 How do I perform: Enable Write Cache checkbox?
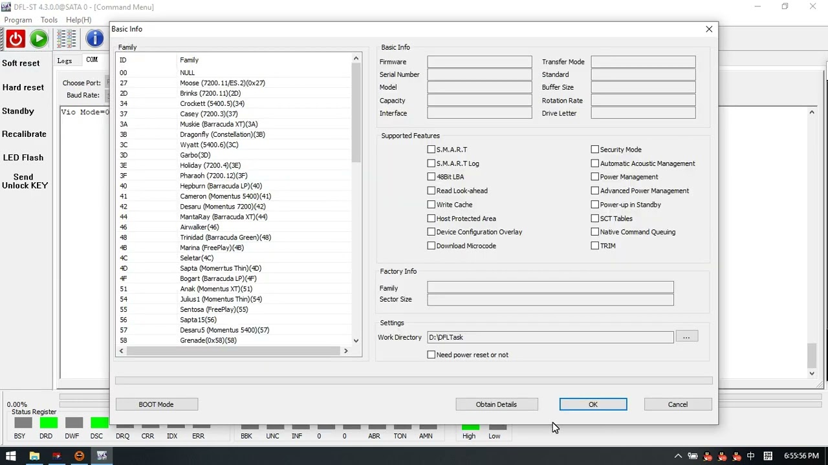click(431, 205)
